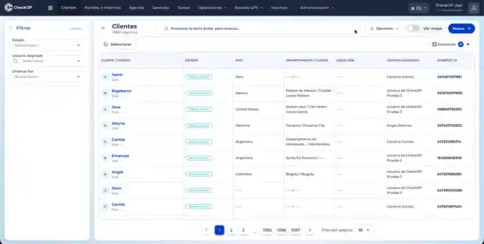Viewport: 484px width, 244px height.
Task: Open client Aleyris
Action: tap(118, 123)
